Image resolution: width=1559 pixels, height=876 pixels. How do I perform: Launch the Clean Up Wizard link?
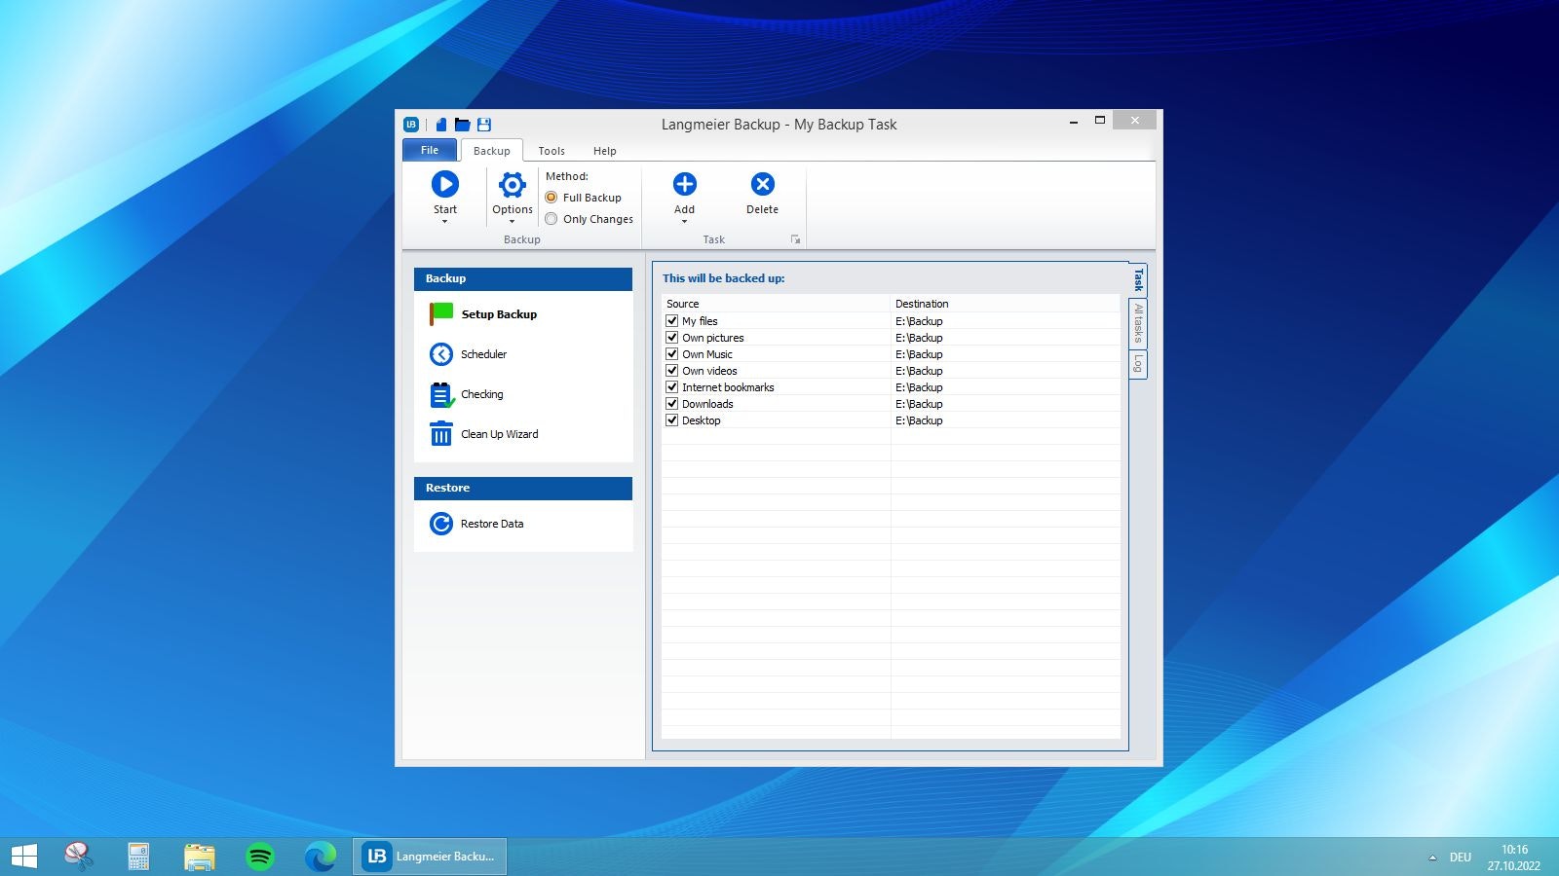click(500, 434)
